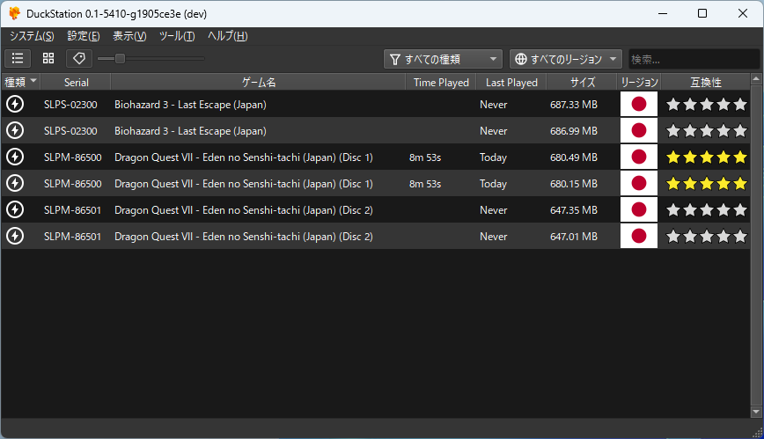This screenshot has height=439, width=764.
Task: Click yellow star rating in 680.15 MB row
Action: click(x=706, y=183)
